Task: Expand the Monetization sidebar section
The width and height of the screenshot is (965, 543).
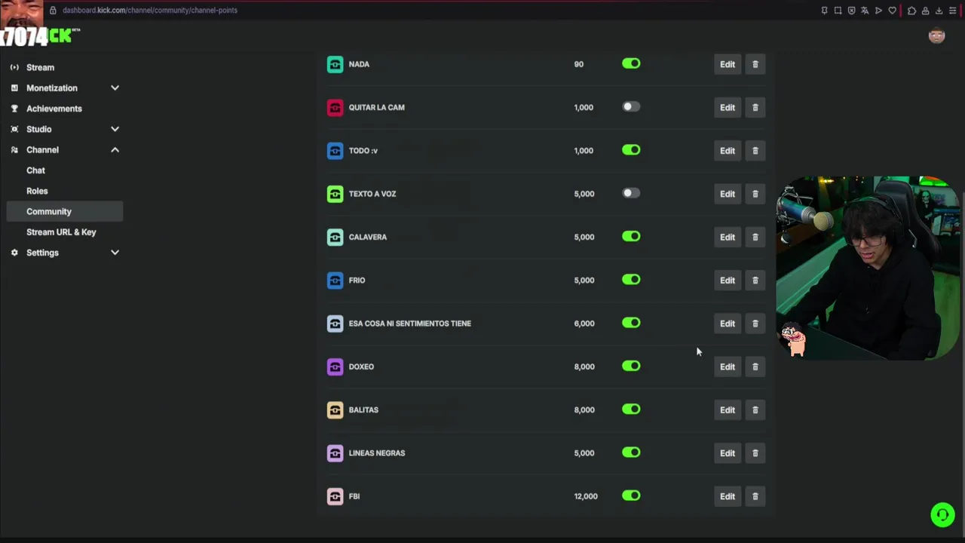Action: [x=115, y=88]
